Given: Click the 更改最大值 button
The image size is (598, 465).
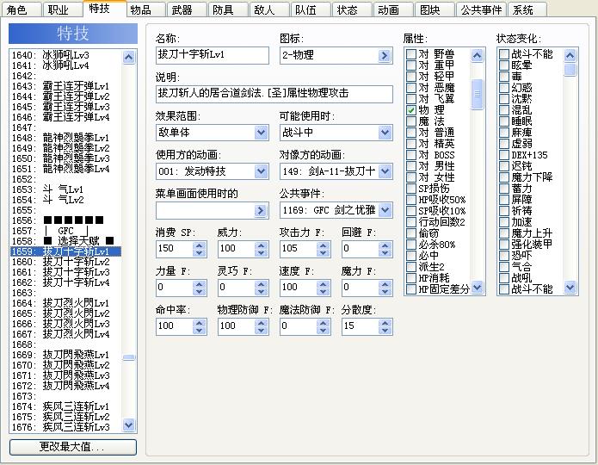Looking at the screenshot, I should [73, 447].
